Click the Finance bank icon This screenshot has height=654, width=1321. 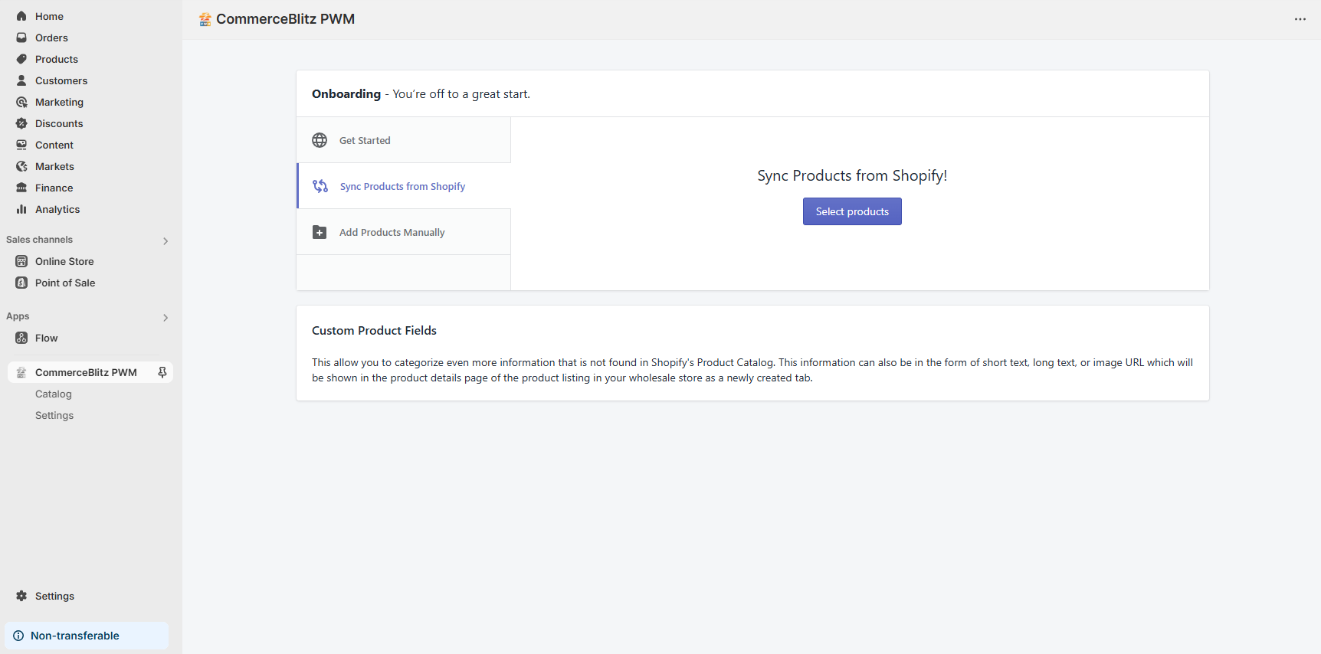point(21,188)
